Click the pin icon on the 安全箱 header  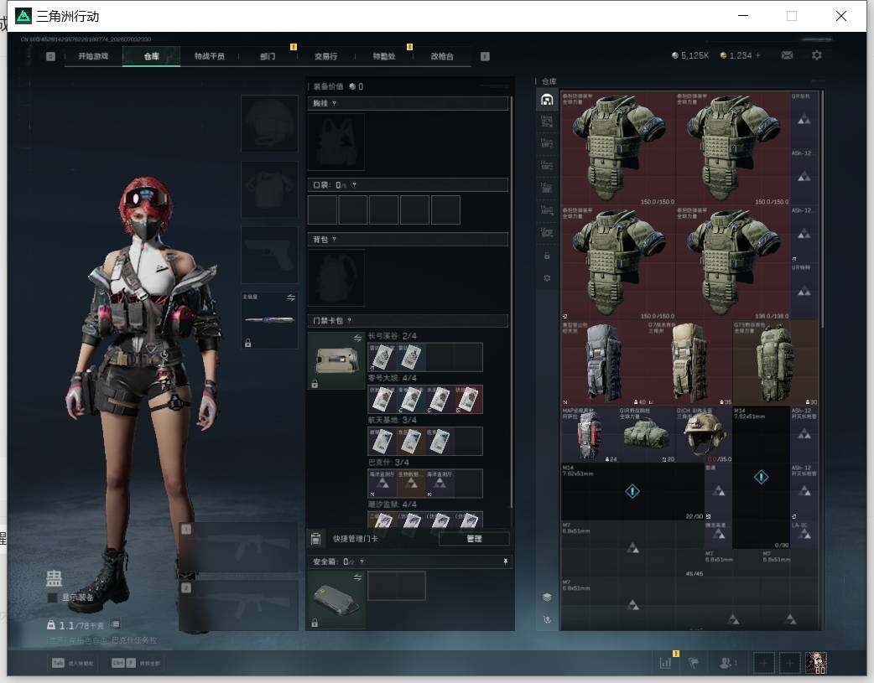506,561
